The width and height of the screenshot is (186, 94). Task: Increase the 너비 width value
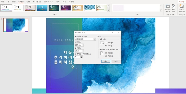(x=83, y=44)
